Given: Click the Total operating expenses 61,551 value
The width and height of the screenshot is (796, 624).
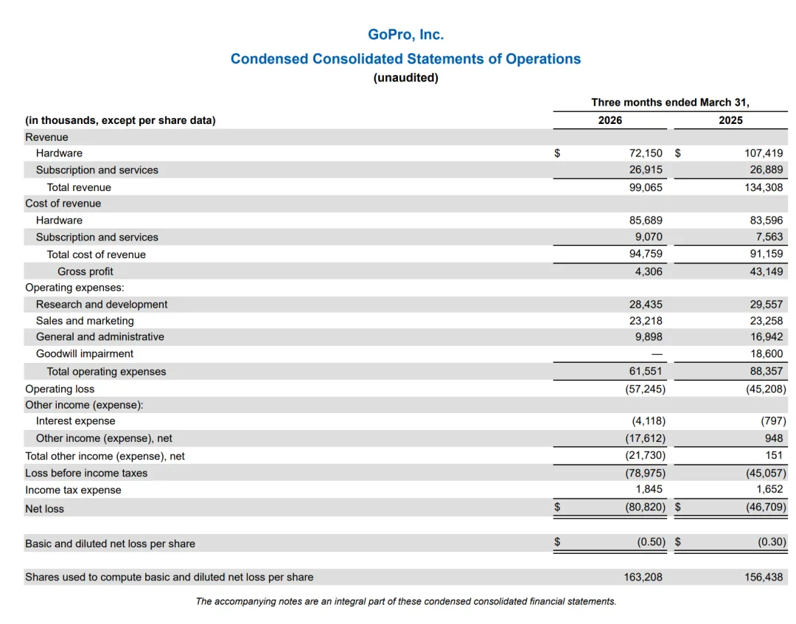Looking at the screenshot, I should click(x=646, y=371).
